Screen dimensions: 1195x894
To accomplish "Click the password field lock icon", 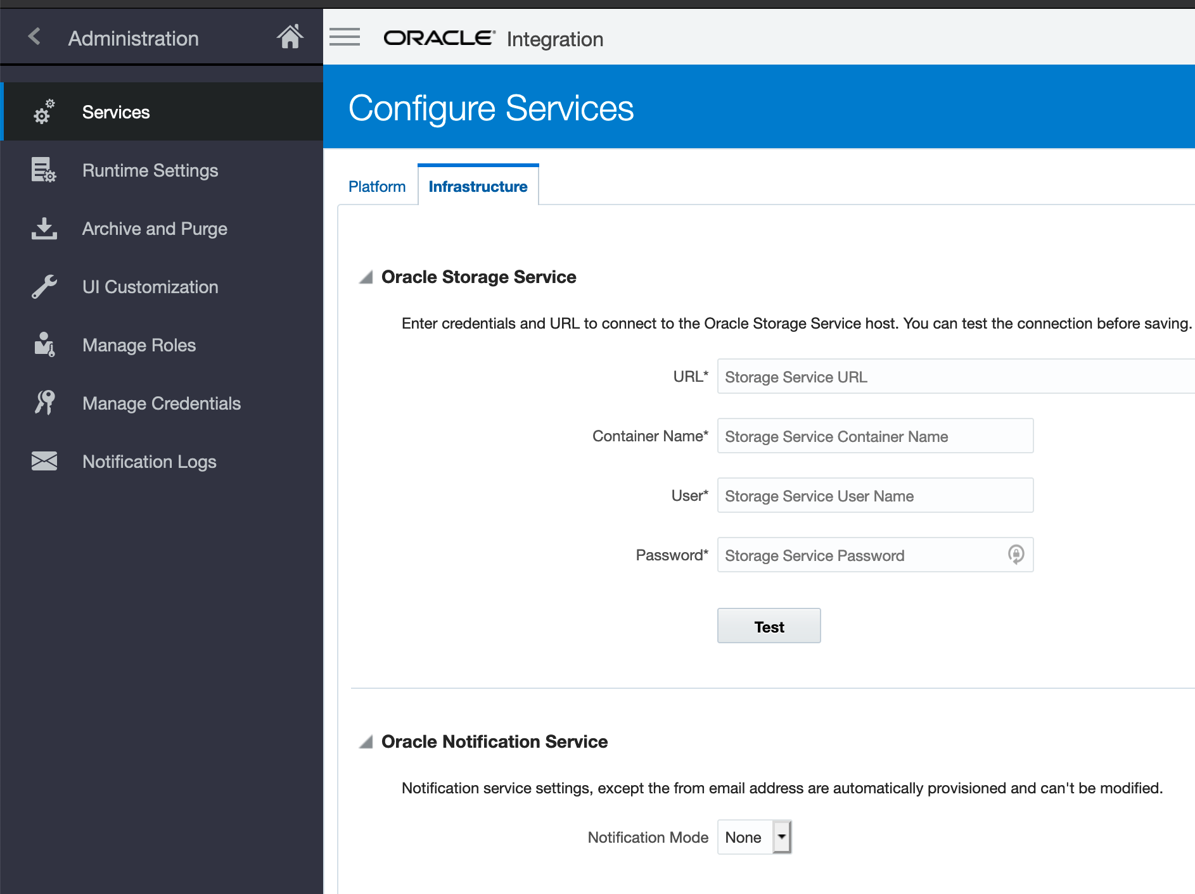I will pyautogui.click(x=1016, y=555).
